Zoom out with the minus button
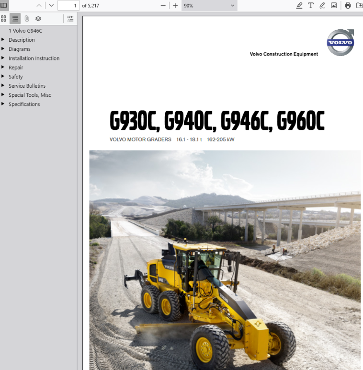Screen dimensions: 363x370 (163, 6)
